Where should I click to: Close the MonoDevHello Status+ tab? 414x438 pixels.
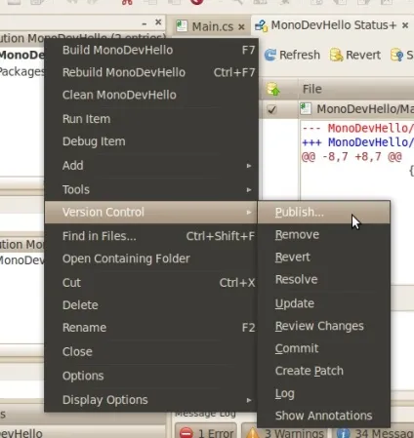tap(405, 25)
